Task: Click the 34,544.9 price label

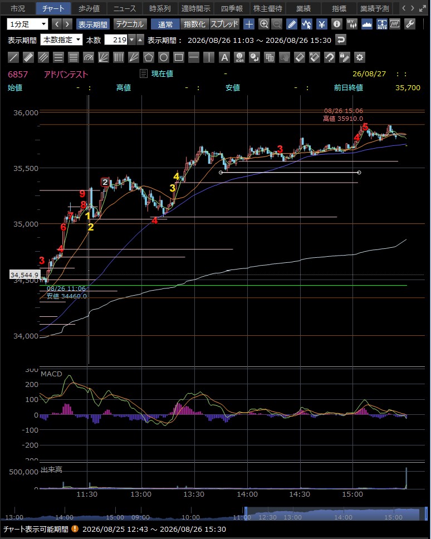Action: pyautogui.click(x=25, y=275)
